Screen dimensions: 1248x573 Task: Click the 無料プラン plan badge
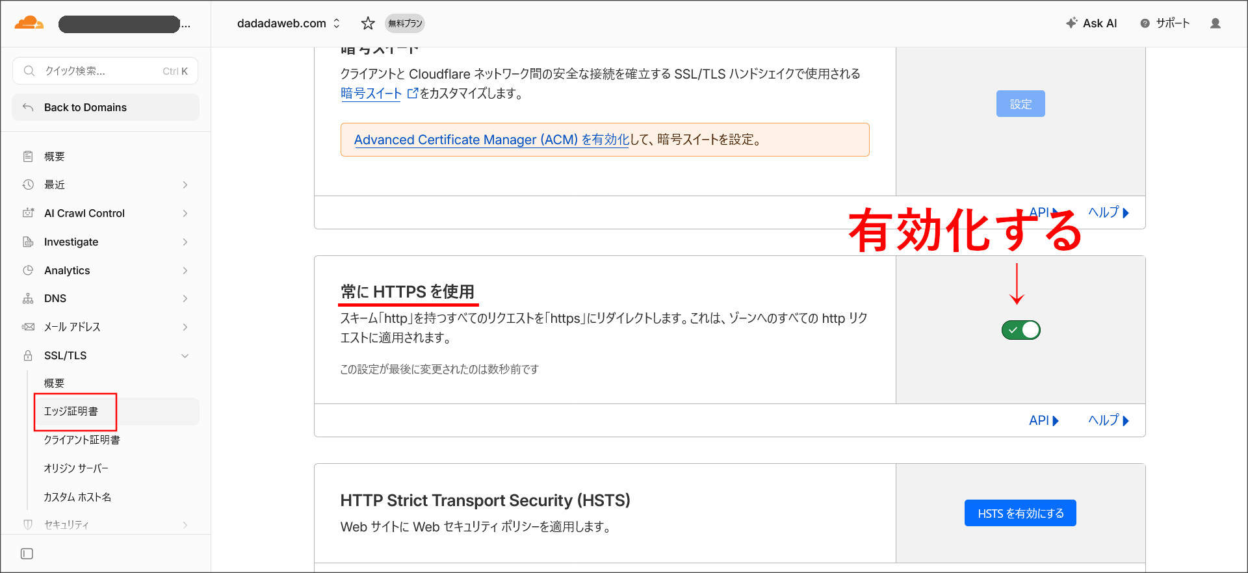[405, 23]
